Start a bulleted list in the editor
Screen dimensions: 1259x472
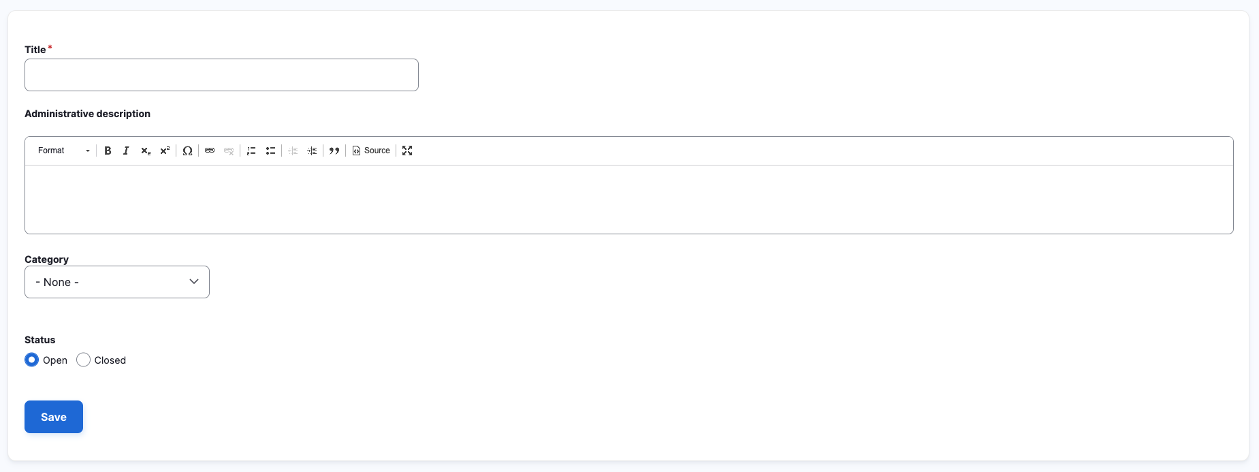coord(270,151)
